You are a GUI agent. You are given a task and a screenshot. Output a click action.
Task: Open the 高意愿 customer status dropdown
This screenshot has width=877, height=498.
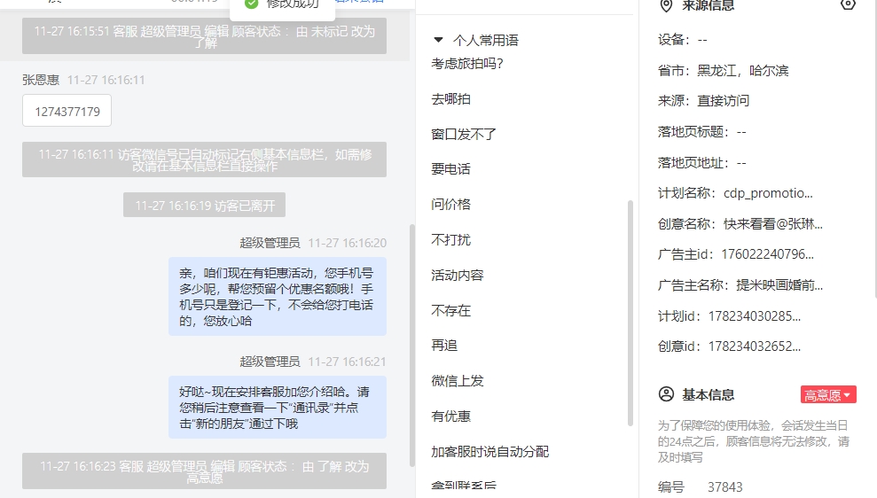click(x=827, y=394)
